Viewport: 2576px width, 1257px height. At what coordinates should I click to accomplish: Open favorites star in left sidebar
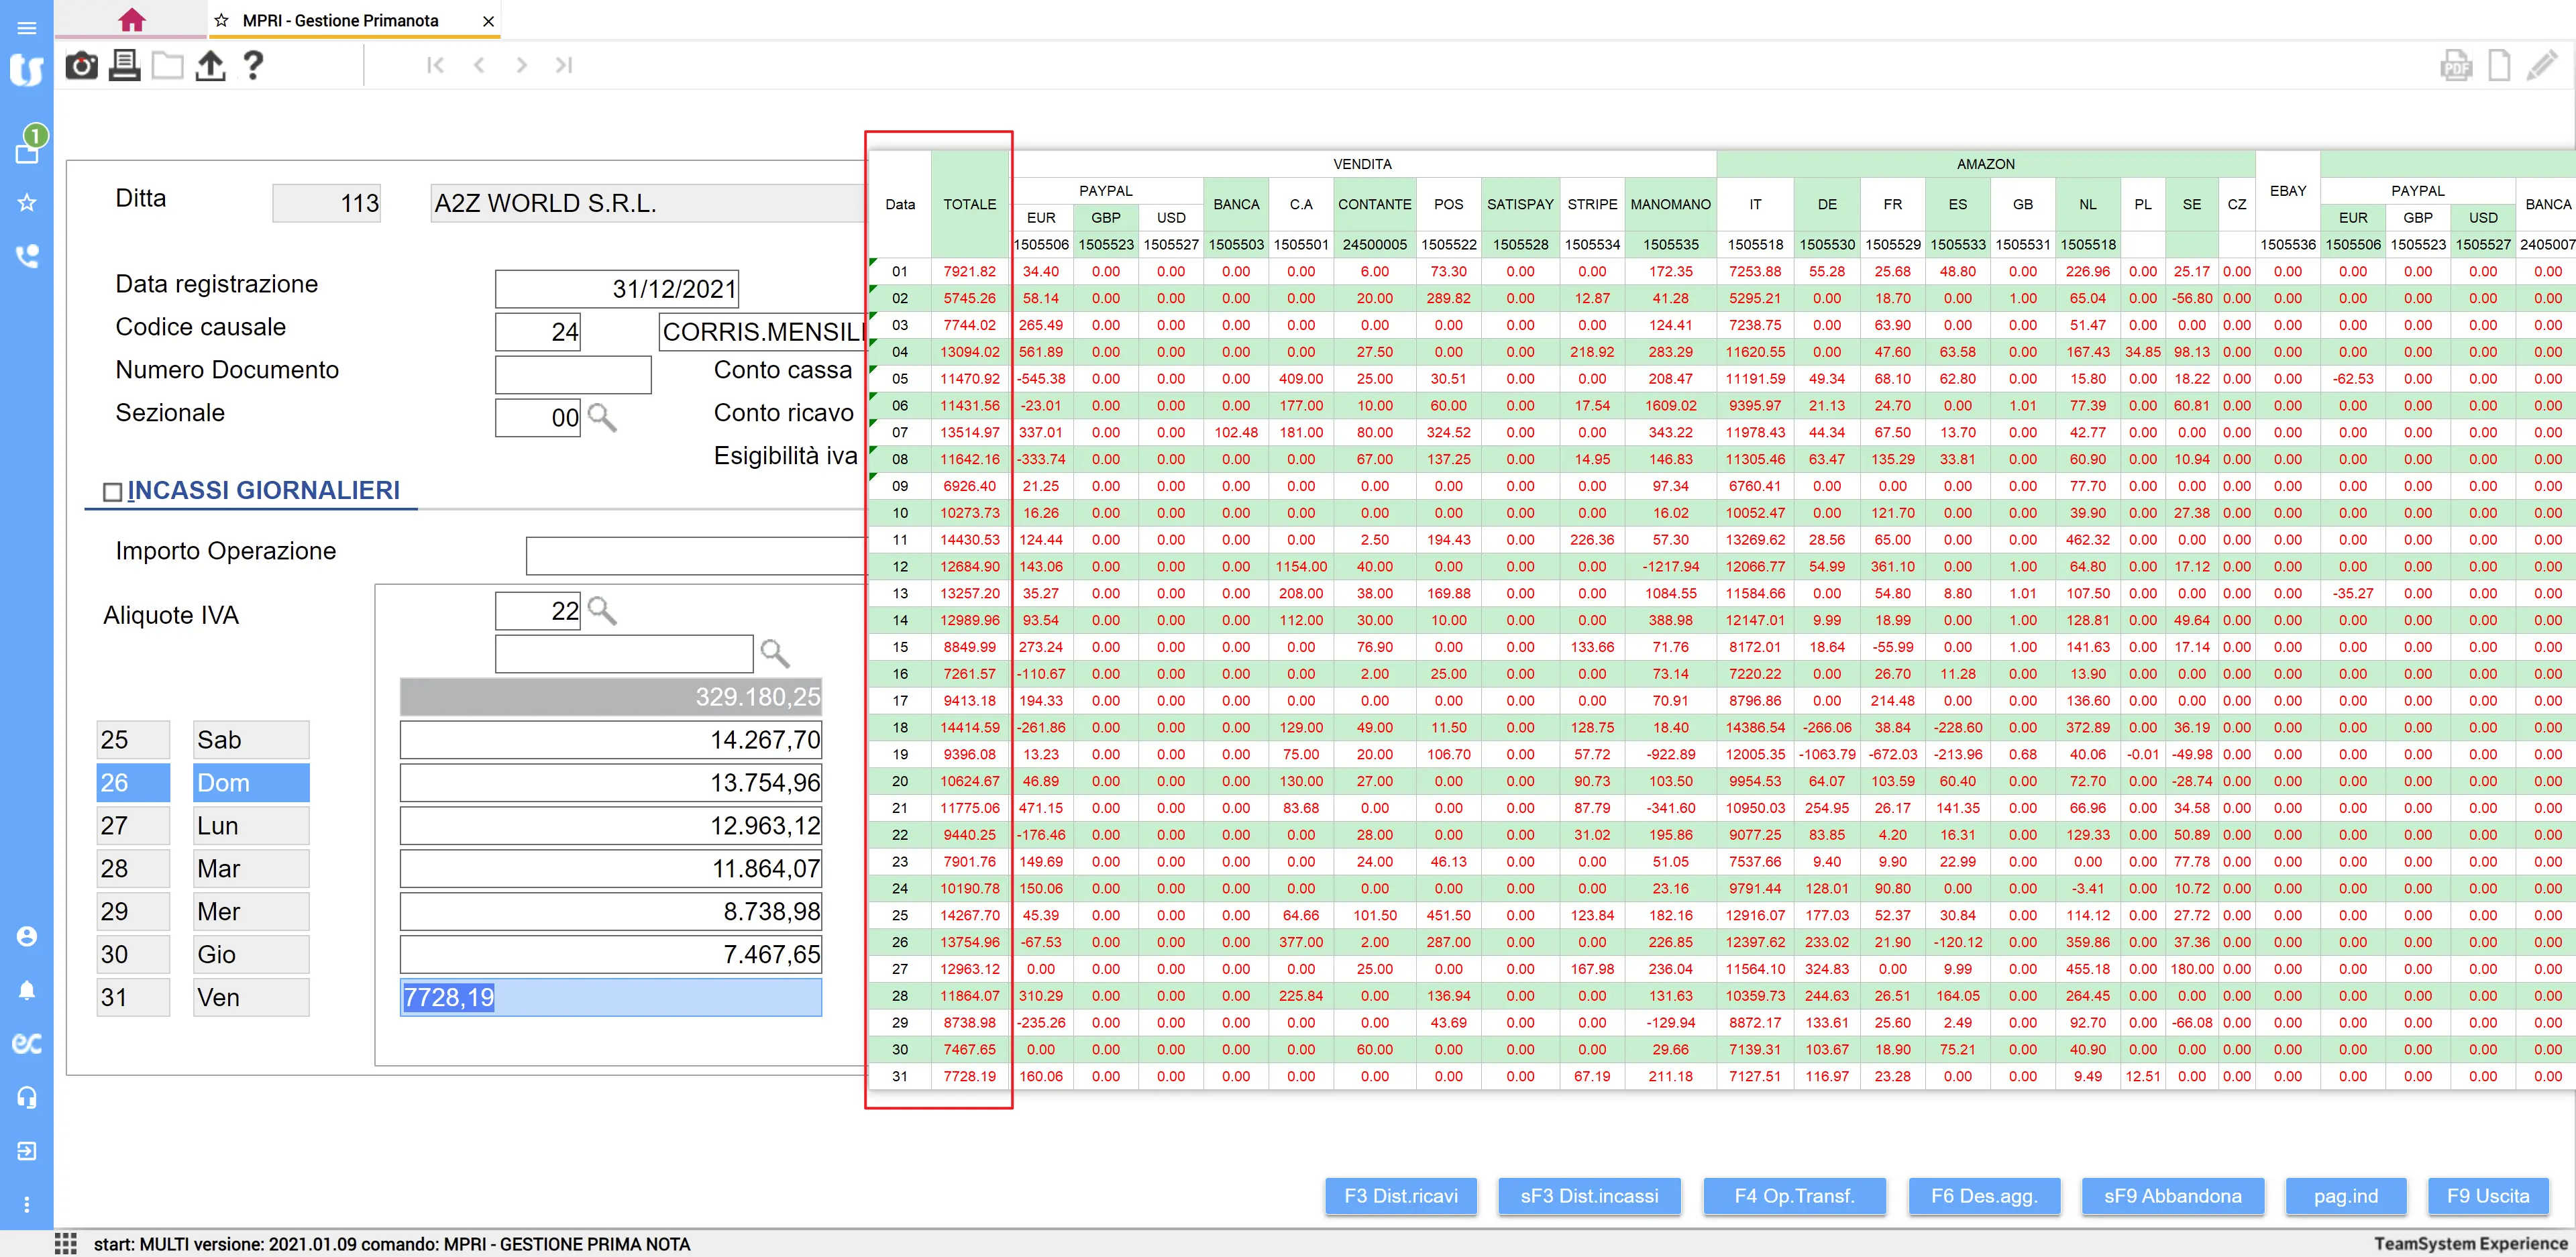pos(27,203)
